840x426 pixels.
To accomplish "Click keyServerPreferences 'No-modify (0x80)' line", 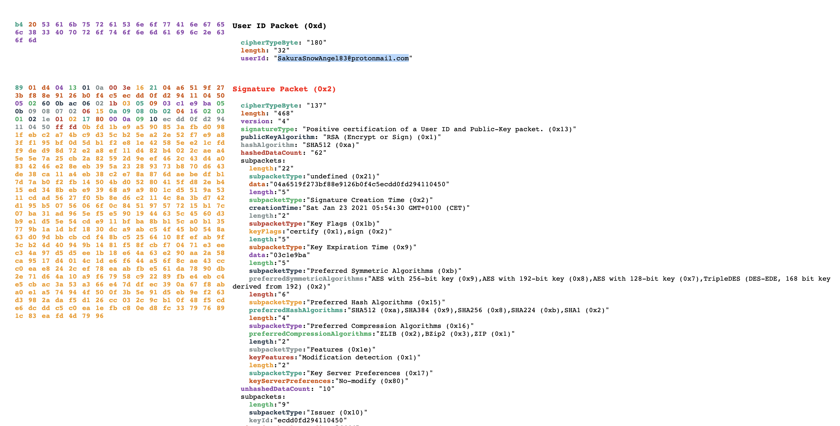I will 329,381.
